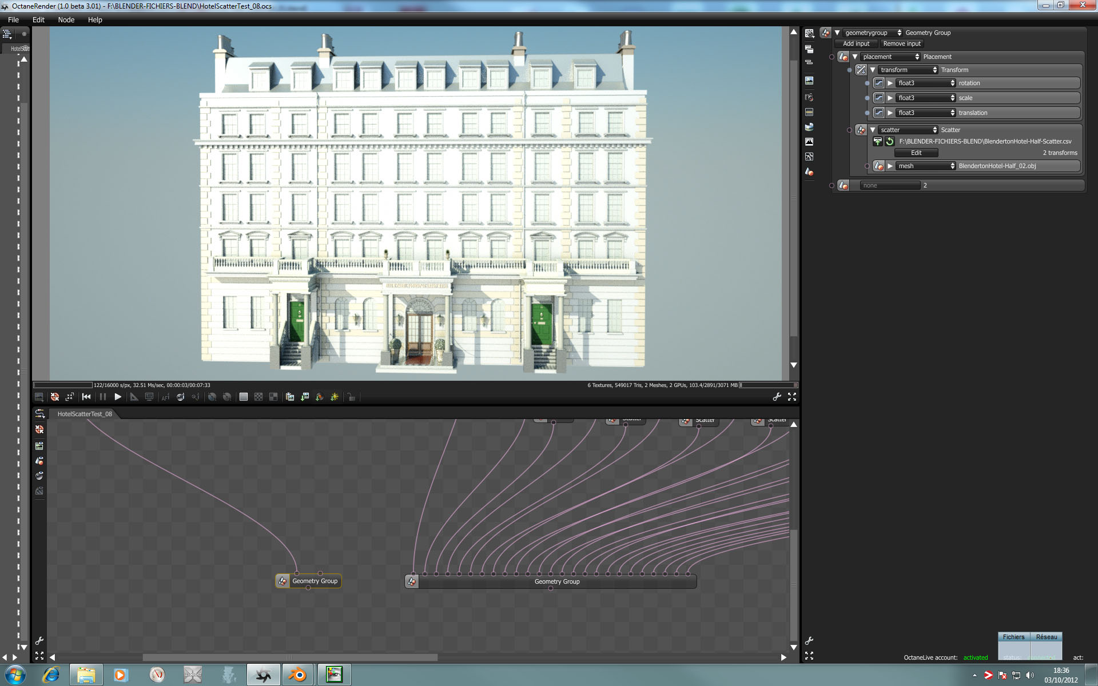Open Blender from the Windows taskbar
1098x686 pixels.
pos(297,675)
